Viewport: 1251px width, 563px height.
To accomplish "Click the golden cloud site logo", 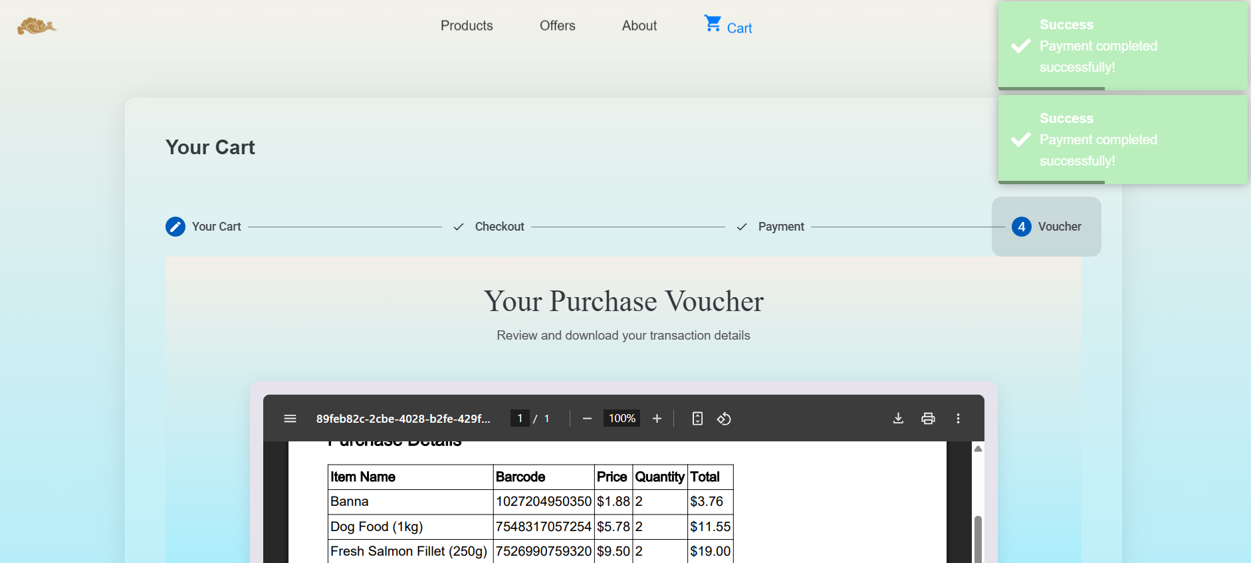I will (37, 26).
